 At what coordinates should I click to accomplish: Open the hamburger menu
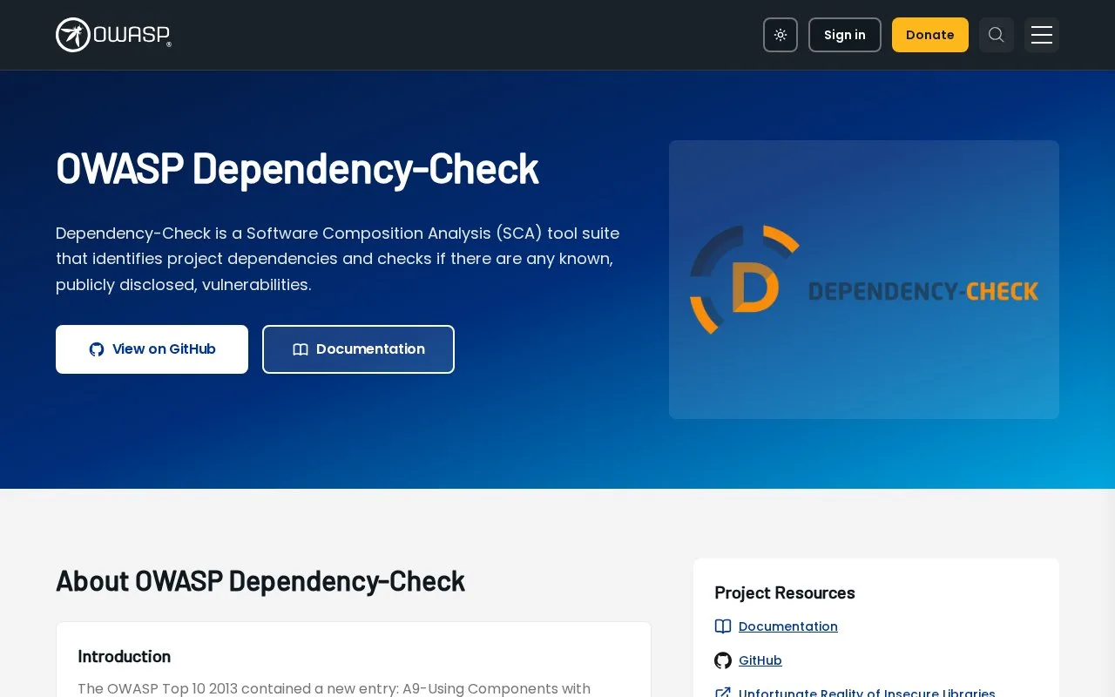1042,35
